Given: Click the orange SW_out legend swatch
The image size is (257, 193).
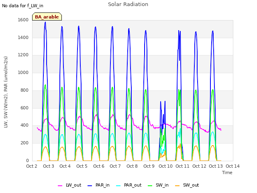Looking at the screenshot, I should [x=177, y=186].
